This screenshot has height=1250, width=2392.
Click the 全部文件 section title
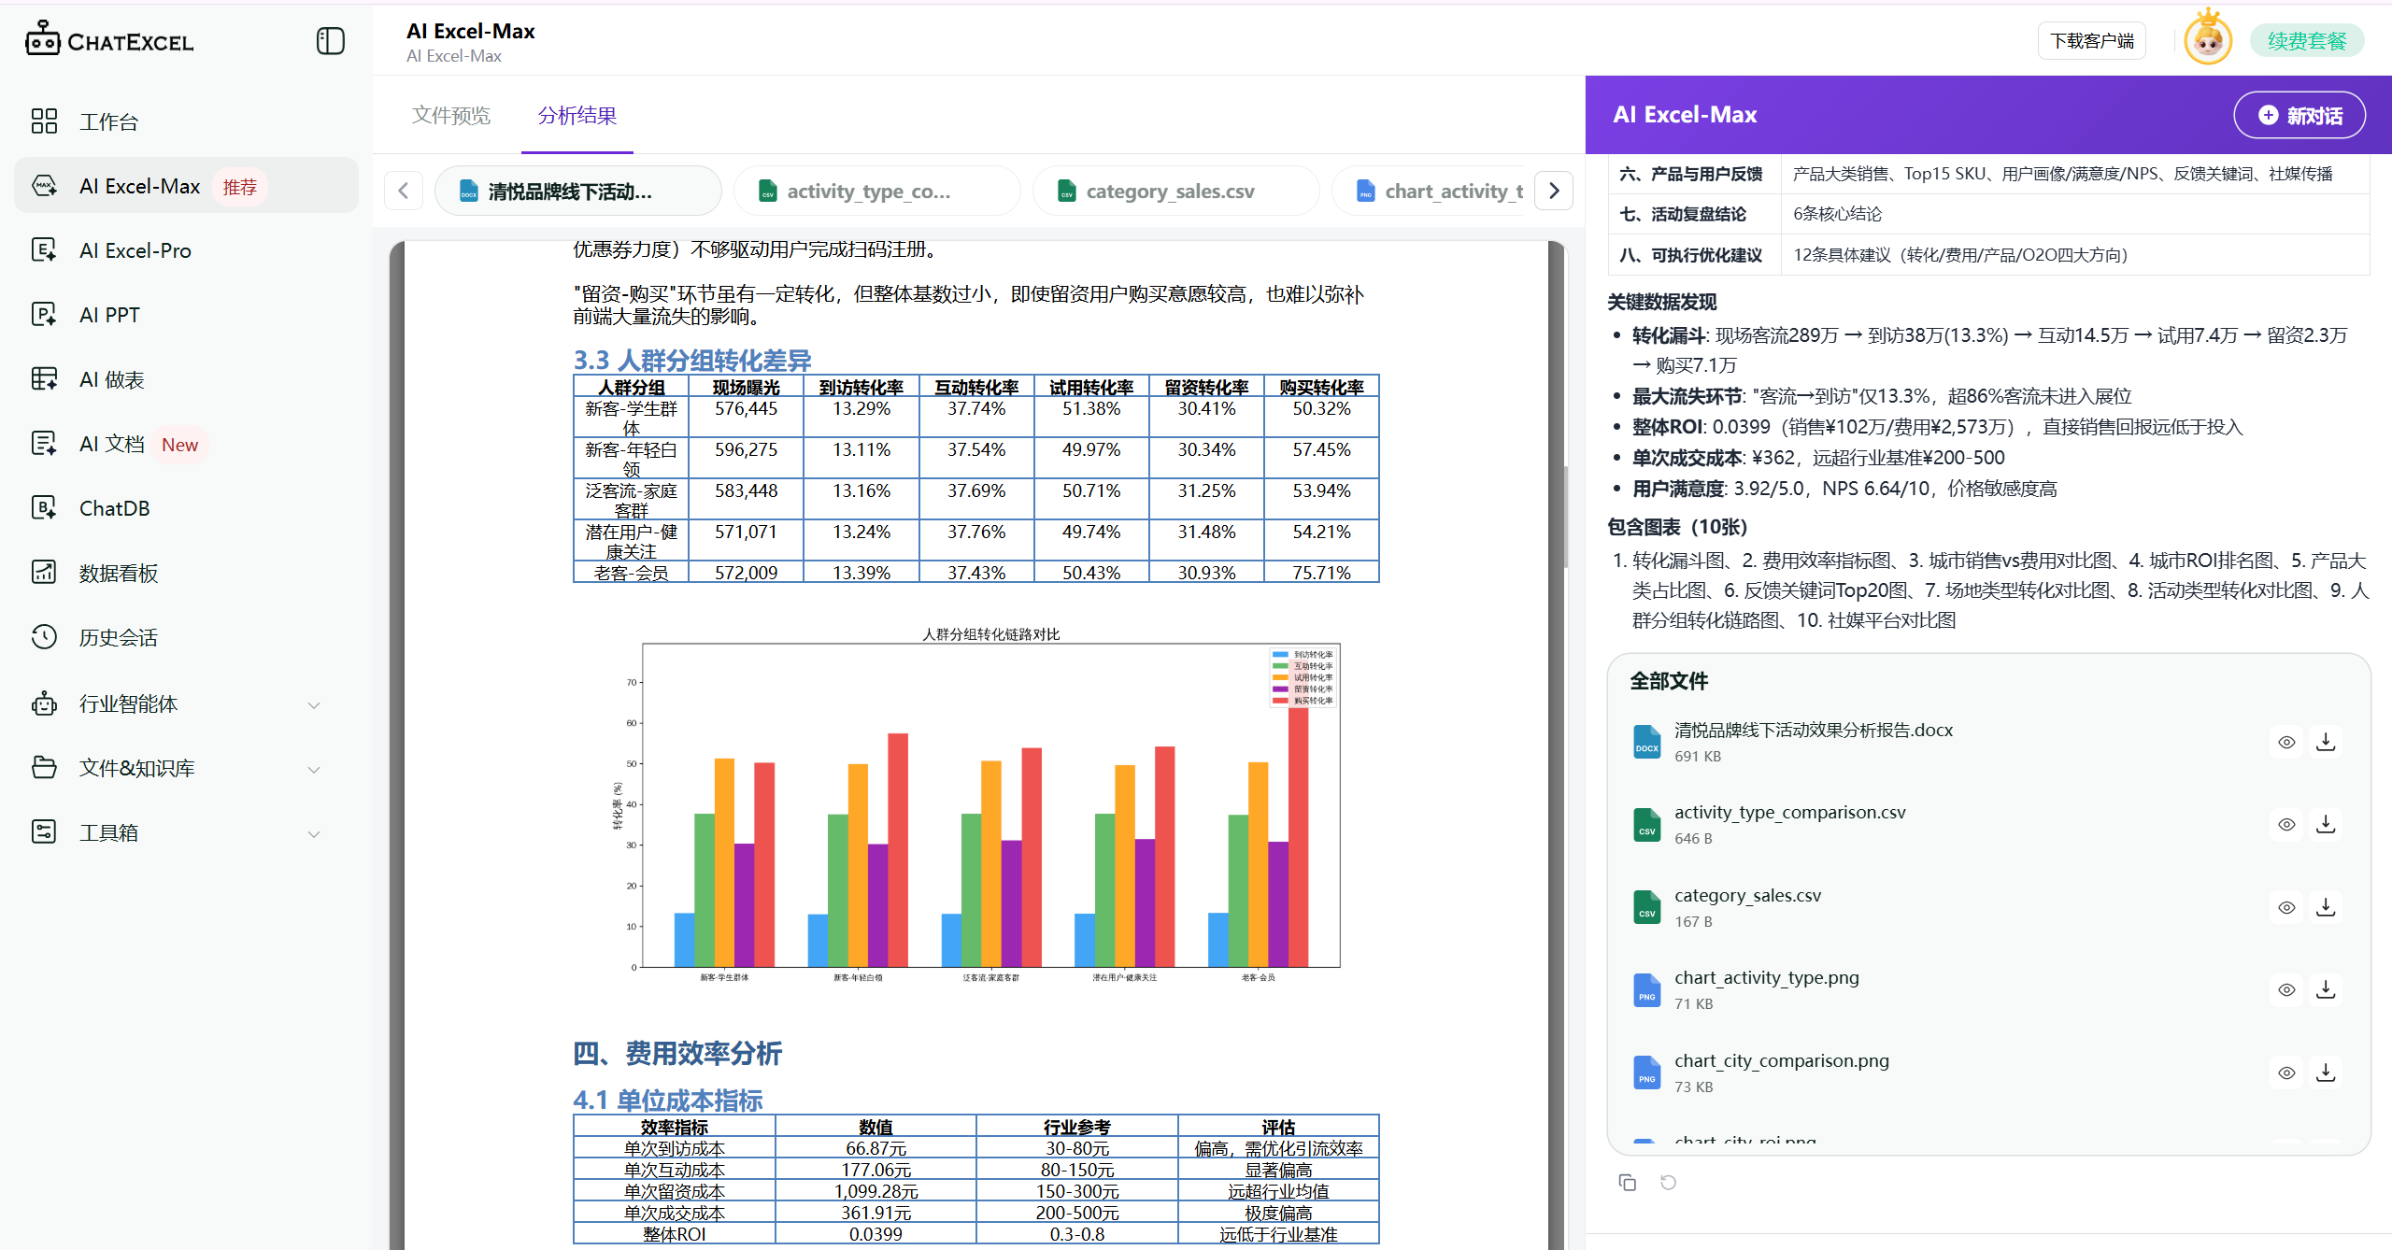click(1669, 681)
